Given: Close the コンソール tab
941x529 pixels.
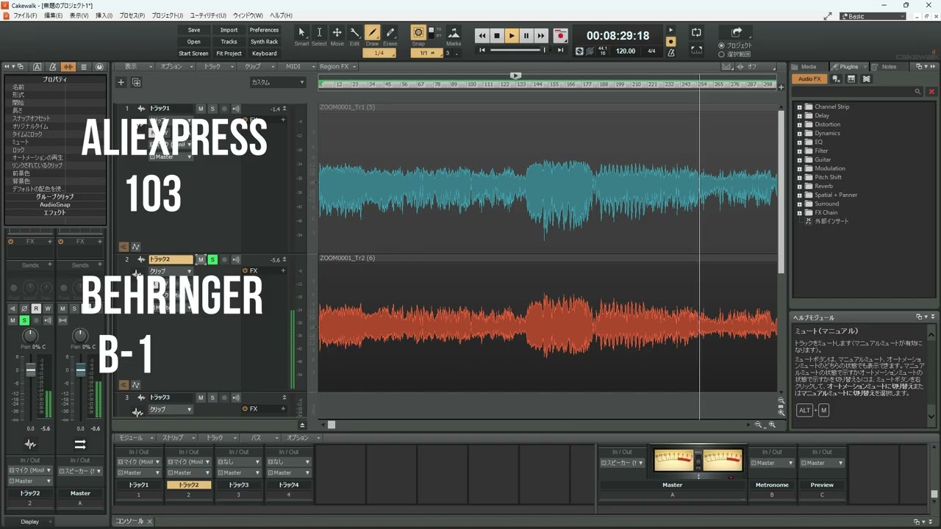Looking at the screenshot, I should pyautogui.click(x=149, y=522).
